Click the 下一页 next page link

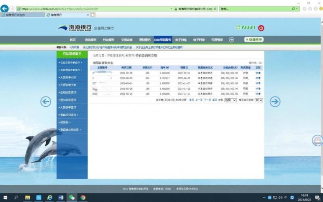(207, 100)
